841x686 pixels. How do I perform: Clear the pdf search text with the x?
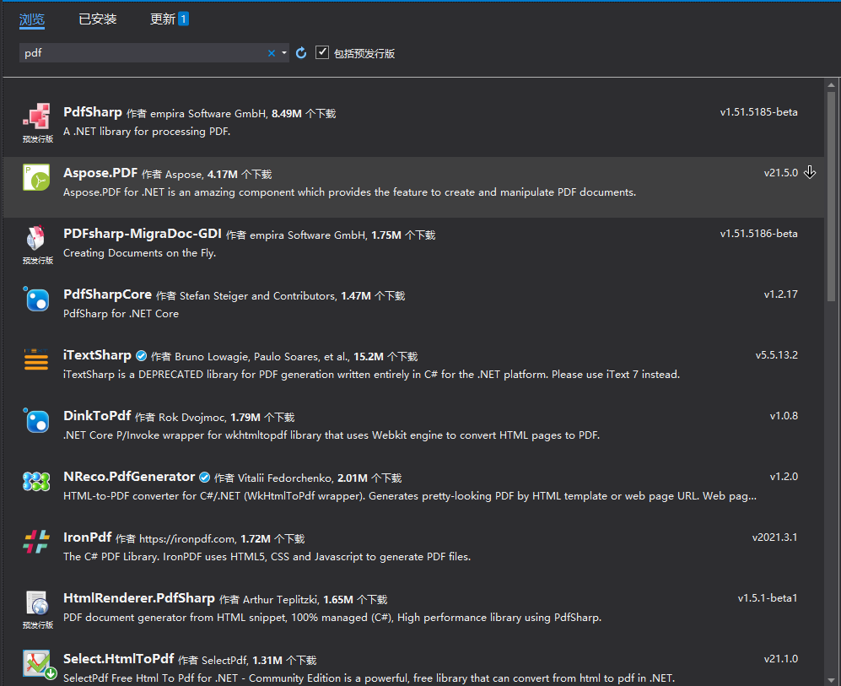pos(271,52)
